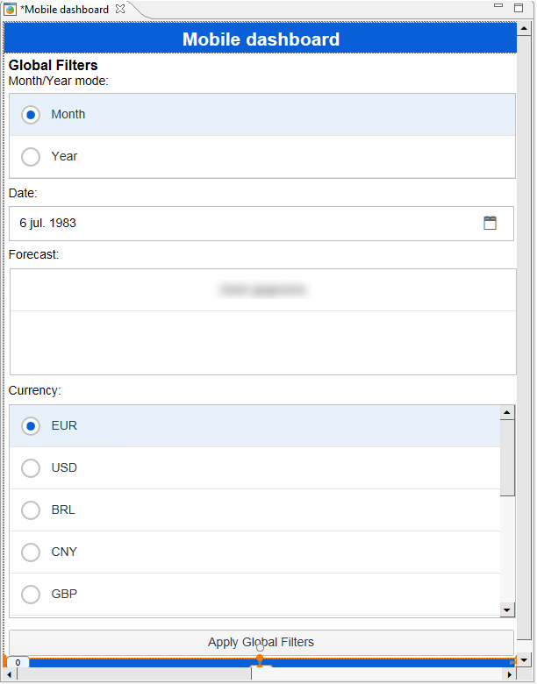The width and height of the screenshot is (537, 684).
Task: Click the editor vertical scroll down arrow
Action: [x=524, y=660]
